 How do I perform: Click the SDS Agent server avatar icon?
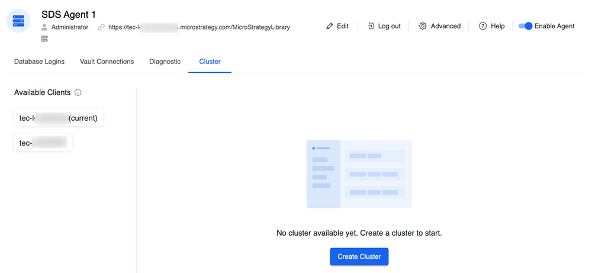click(x=18, y=21)
